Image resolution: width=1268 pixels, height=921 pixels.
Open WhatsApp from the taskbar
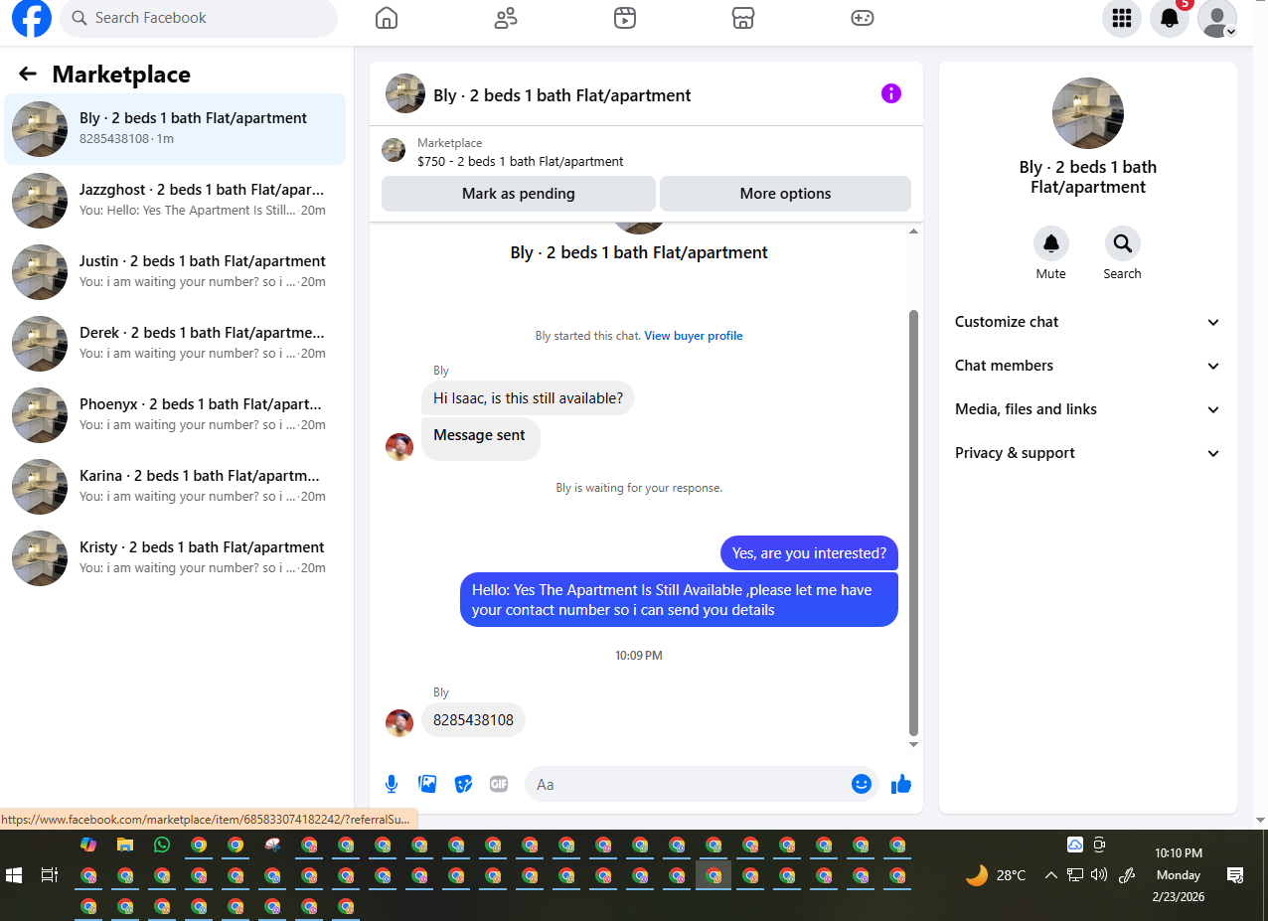click(x=162, y=845)
